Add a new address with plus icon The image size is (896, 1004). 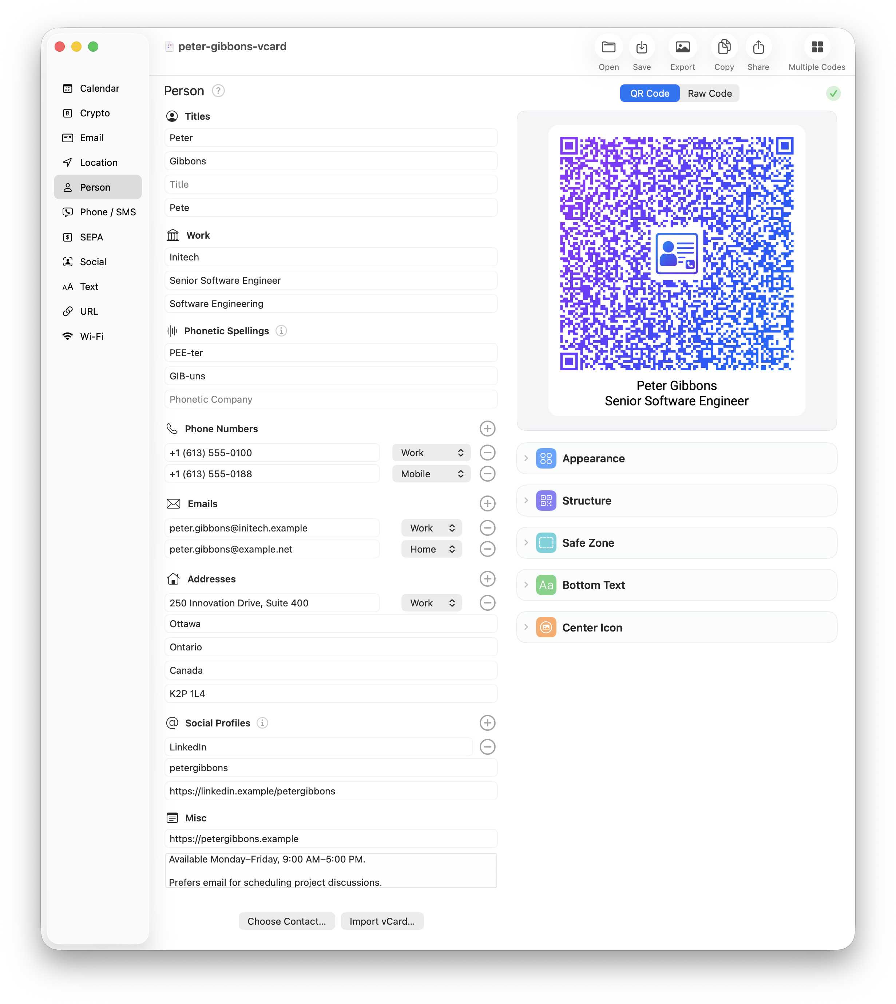487,579
